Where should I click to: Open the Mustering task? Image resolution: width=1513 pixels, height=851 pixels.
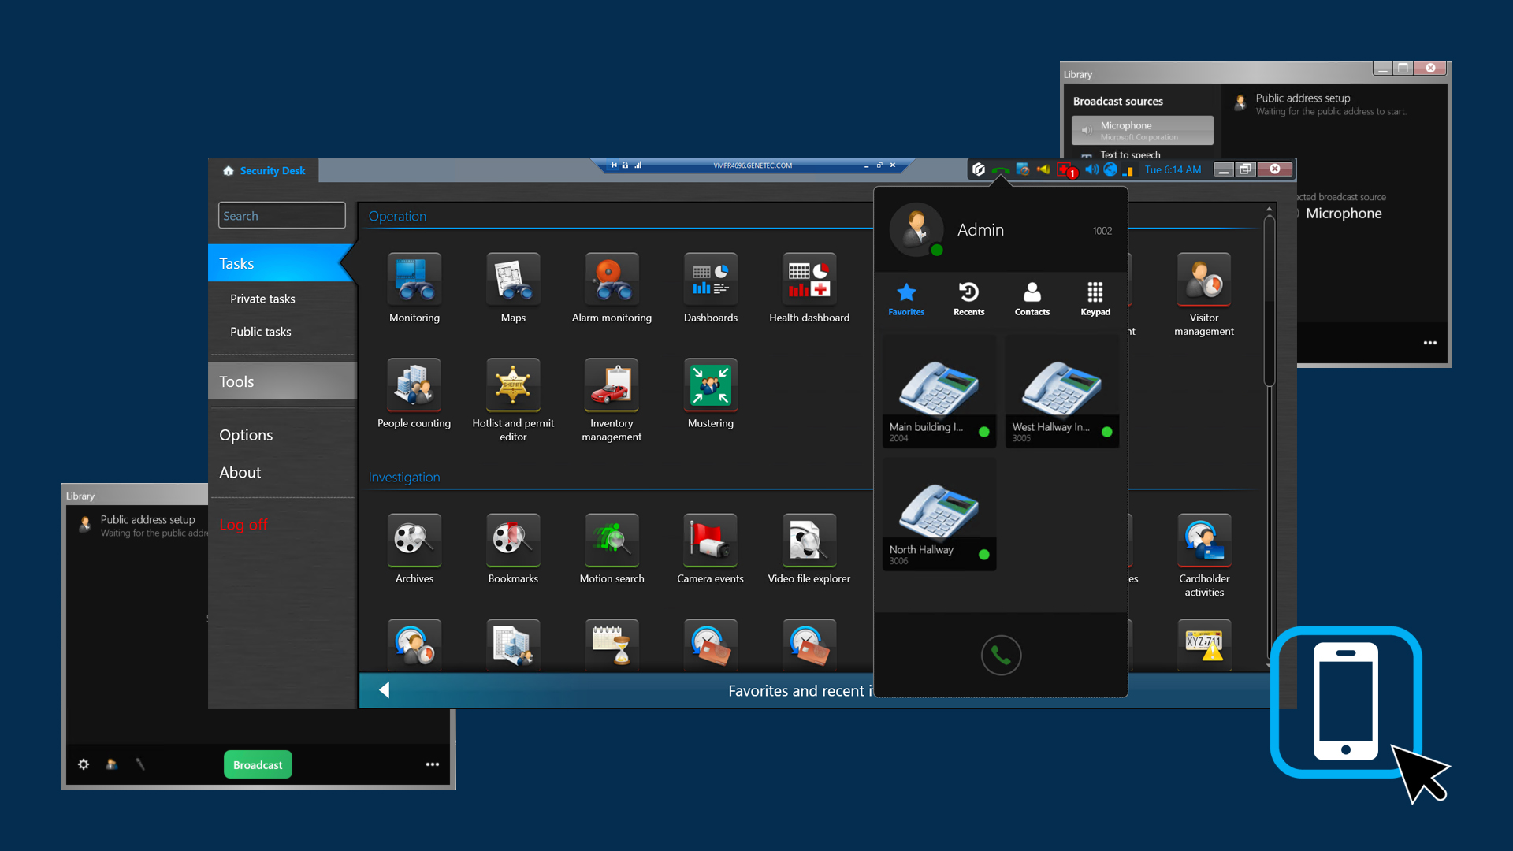point(710,386)
